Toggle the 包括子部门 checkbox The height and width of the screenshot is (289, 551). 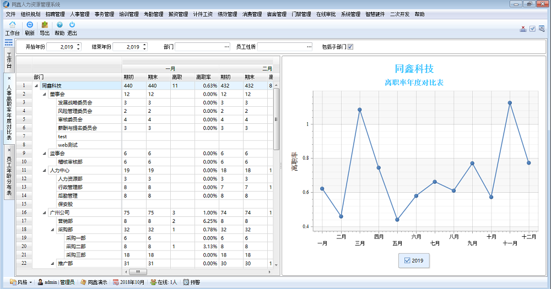pos(350,47)
